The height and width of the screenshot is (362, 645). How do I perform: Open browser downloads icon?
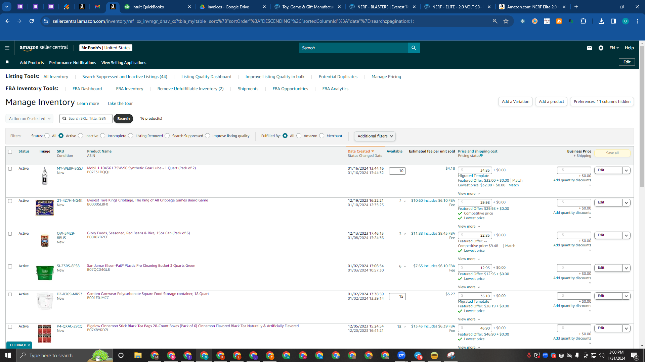coord(601,21)
